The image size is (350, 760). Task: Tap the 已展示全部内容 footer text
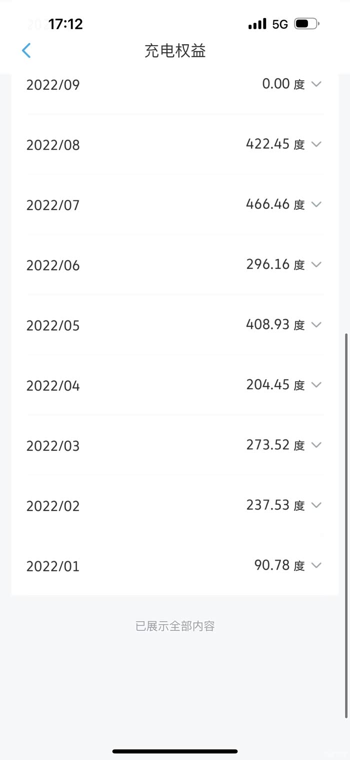point(175,626)
